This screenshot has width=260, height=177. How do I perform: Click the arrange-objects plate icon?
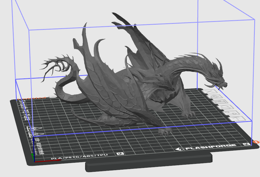pyautogui.click(x=219, y=102)
